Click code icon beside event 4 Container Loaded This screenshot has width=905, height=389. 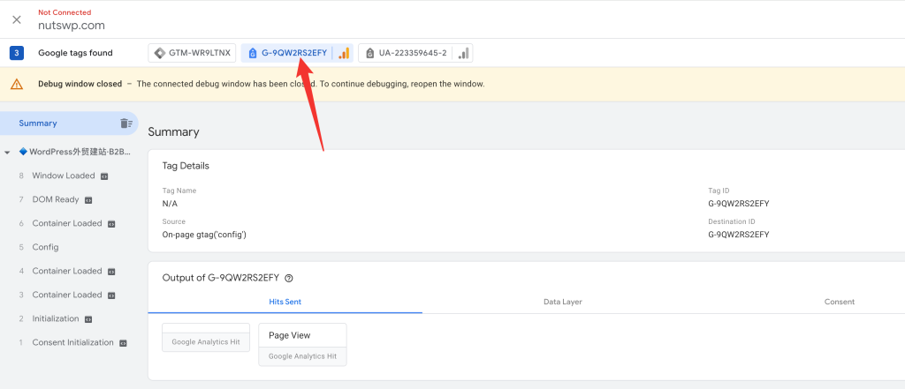pyautogui.click(x=111, y=272)
